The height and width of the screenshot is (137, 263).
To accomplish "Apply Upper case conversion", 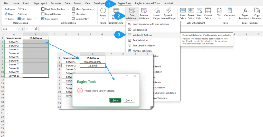I will 10,14.
